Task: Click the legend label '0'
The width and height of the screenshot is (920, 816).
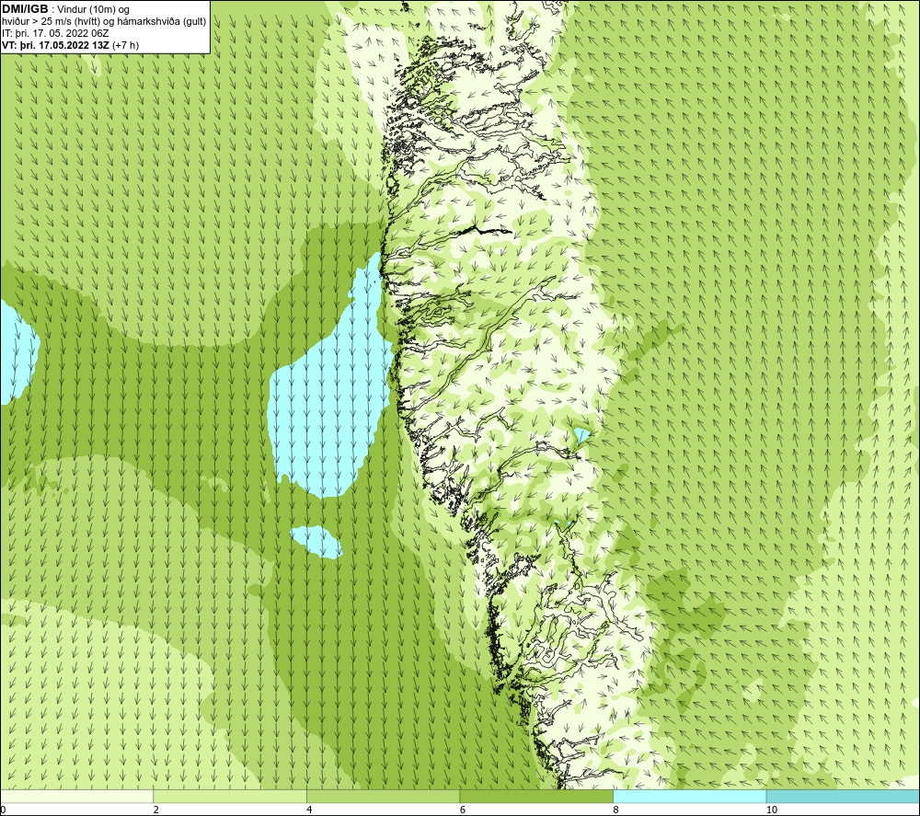Action: [3, 810]
